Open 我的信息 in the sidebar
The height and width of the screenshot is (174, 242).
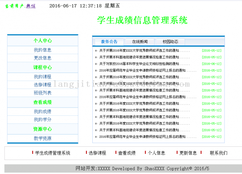(42, 50)
